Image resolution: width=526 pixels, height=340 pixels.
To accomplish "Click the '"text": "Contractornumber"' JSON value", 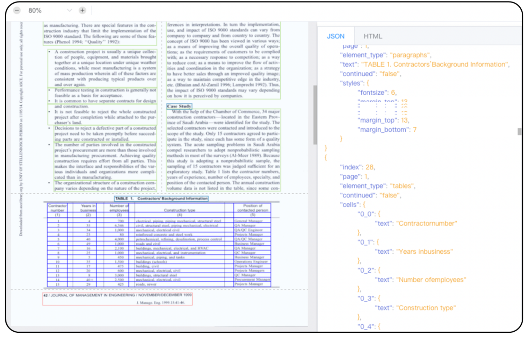I will pos(416,224).
